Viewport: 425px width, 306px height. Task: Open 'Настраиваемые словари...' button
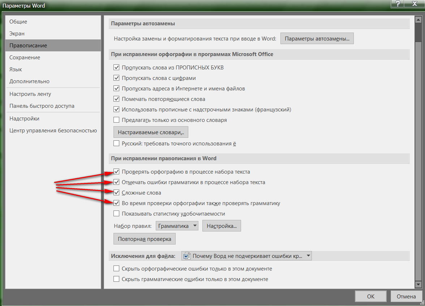coord(151,132)
